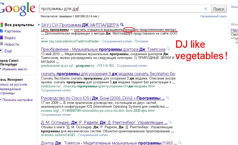Image resolution: width=238 pixels, height=145 pixels.
Task: Click the Картинки camera icon
Action: click(1, 31)
